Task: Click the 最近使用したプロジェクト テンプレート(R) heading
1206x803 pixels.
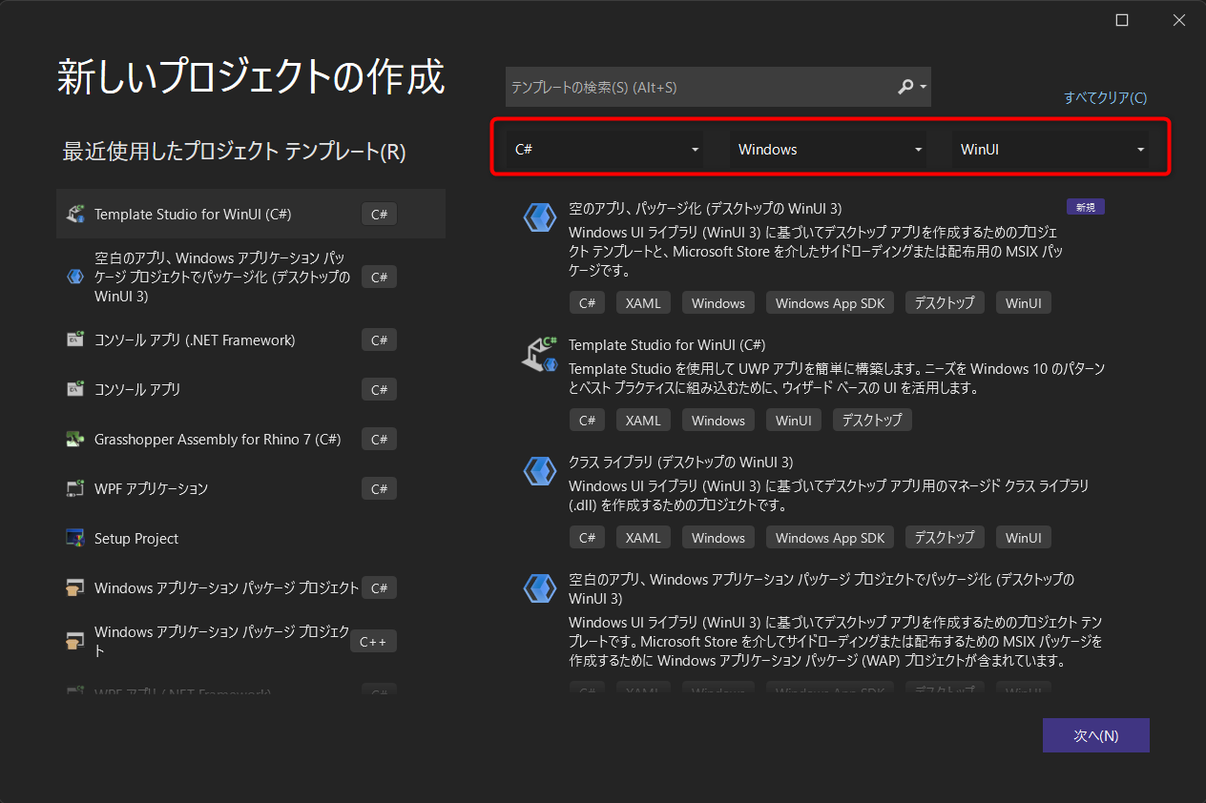Action: point(235,152)
